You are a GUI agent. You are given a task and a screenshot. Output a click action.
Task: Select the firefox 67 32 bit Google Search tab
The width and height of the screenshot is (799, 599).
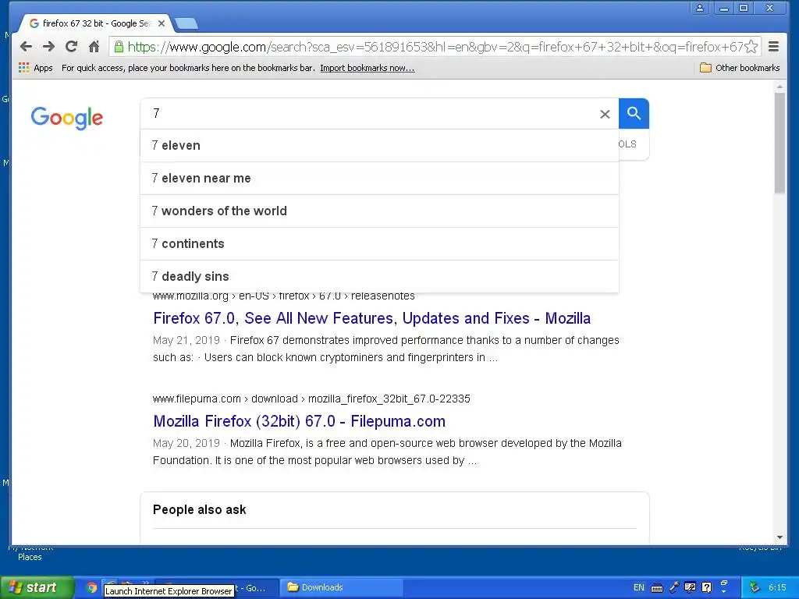pyautogui.click(x=94, y=23)
